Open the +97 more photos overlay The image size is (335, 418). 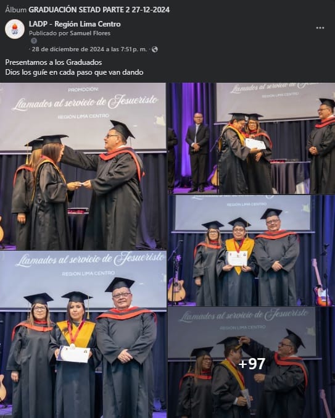click(x=251, y=362)
